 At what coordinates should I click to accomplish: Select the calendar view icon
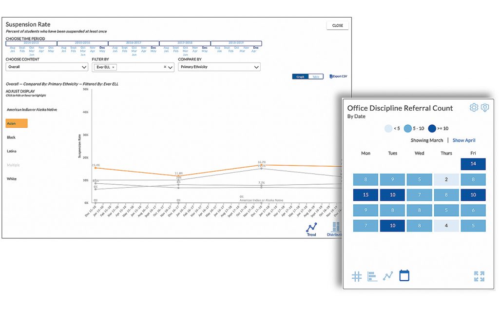click(x=404, y=275)
